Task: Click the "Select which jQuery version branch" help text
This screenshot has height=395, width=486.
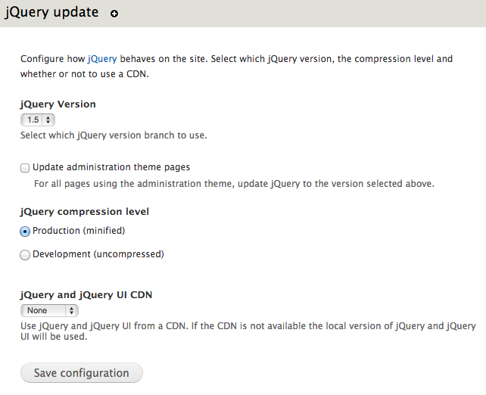Action: pos(114,136)
